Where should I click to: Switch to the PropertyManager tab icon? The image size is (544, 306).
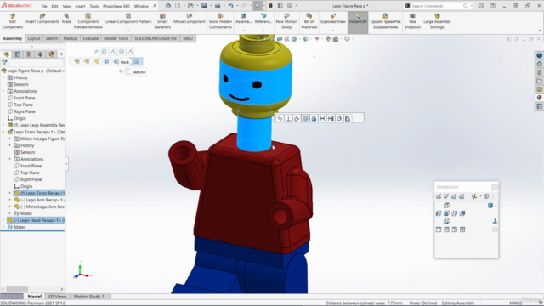click(18, 54)
